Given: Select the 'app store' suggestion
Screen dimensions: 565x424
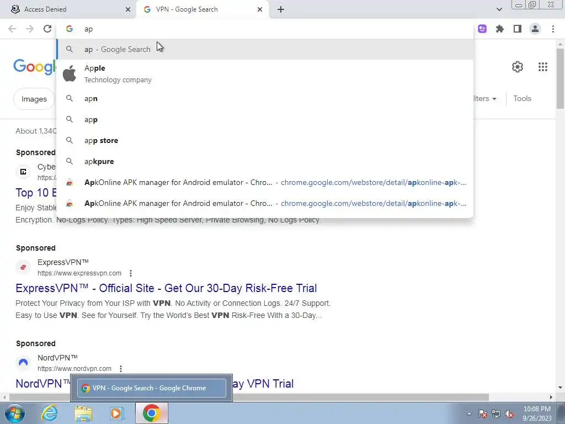Looking at the screenshot, I should coord(265,140).
